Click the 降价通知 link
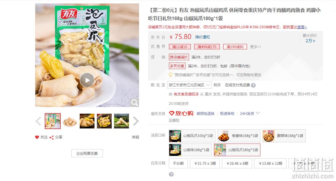This screenshot has height=181, width=336. 202,37
